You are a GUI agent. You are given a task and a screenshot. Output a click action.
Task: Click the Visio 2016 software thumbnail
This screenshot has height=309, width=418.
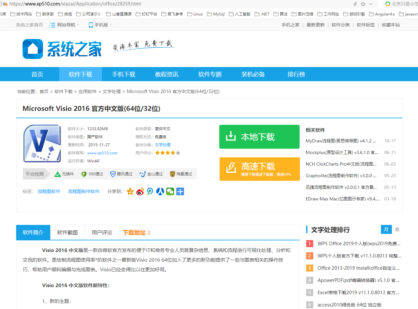click(42, 143)
